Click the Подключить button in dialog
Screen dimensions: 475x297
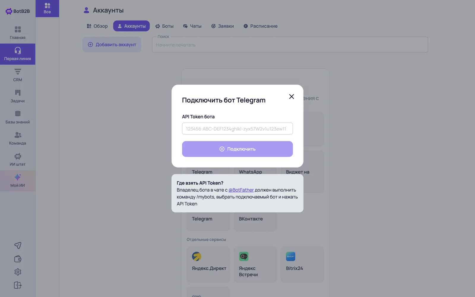[x=237, y=149]
